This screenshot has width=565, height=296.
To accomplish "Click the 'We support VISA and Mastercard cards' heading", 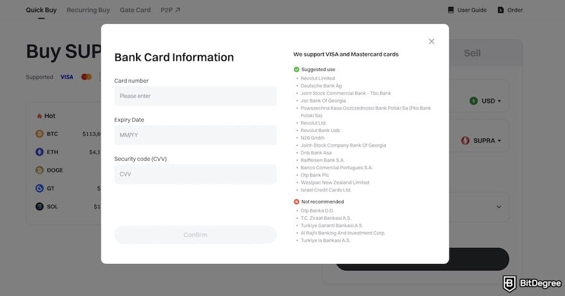I will [x=346, y=54].
